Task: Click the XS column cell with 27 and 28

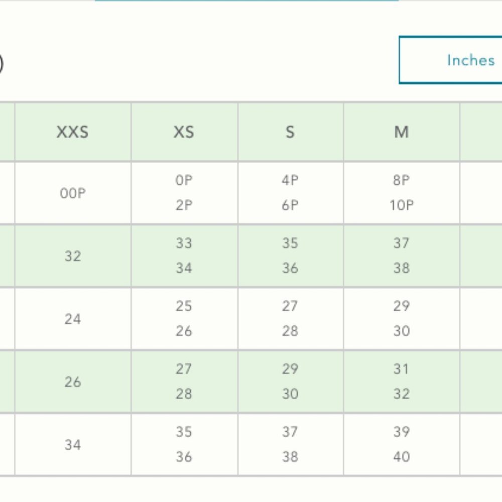Action: (x=184, y=382)
